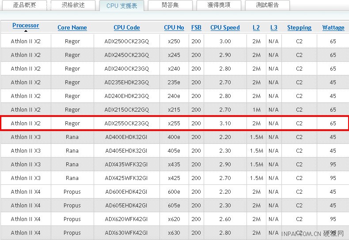Image resolution: width=349 pixels, height=240 pixels.
Task: Select the CPU 支援表 tab
Action: tap(122, 6)
